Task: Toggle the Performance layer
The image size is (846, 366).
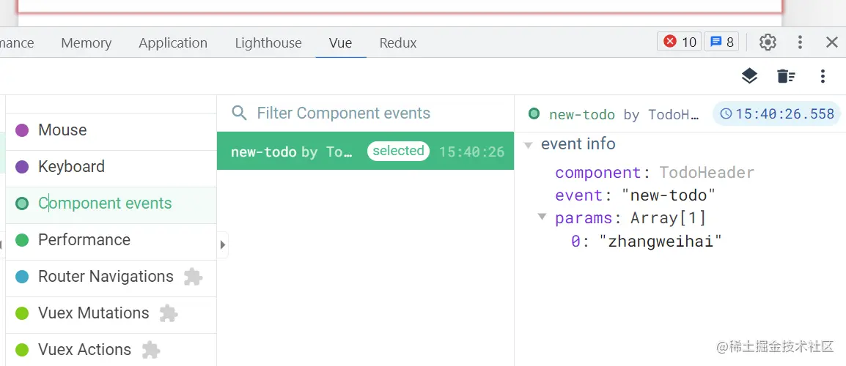Action: click(84, 240)
